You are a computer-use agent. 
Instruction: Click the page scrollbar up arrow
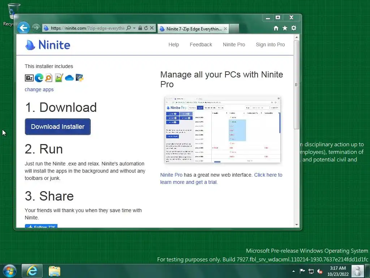[x=297, y=37]
